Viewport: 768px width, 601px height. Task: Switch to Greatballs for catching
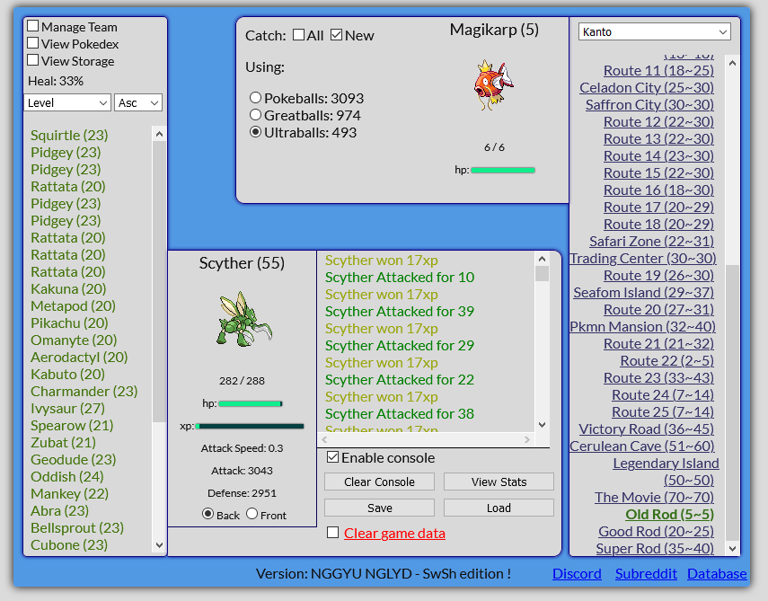[x=255, y=115]
